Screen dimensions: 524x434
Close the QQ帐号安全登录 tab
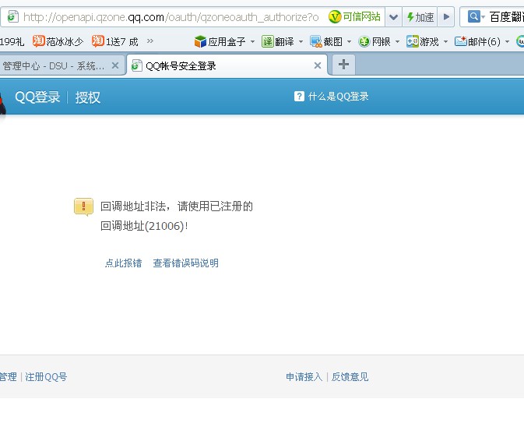[x=318, y=65]
